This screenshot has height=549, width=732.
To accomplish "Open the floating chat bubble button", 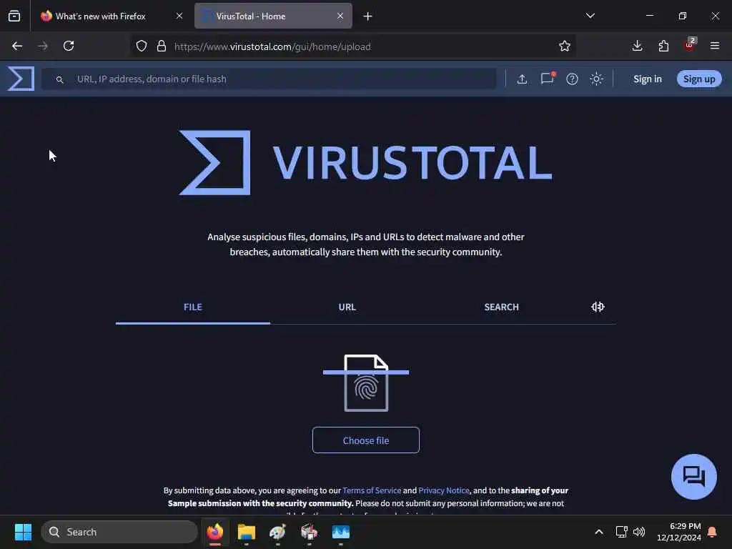I will click(x=693, y=477).
